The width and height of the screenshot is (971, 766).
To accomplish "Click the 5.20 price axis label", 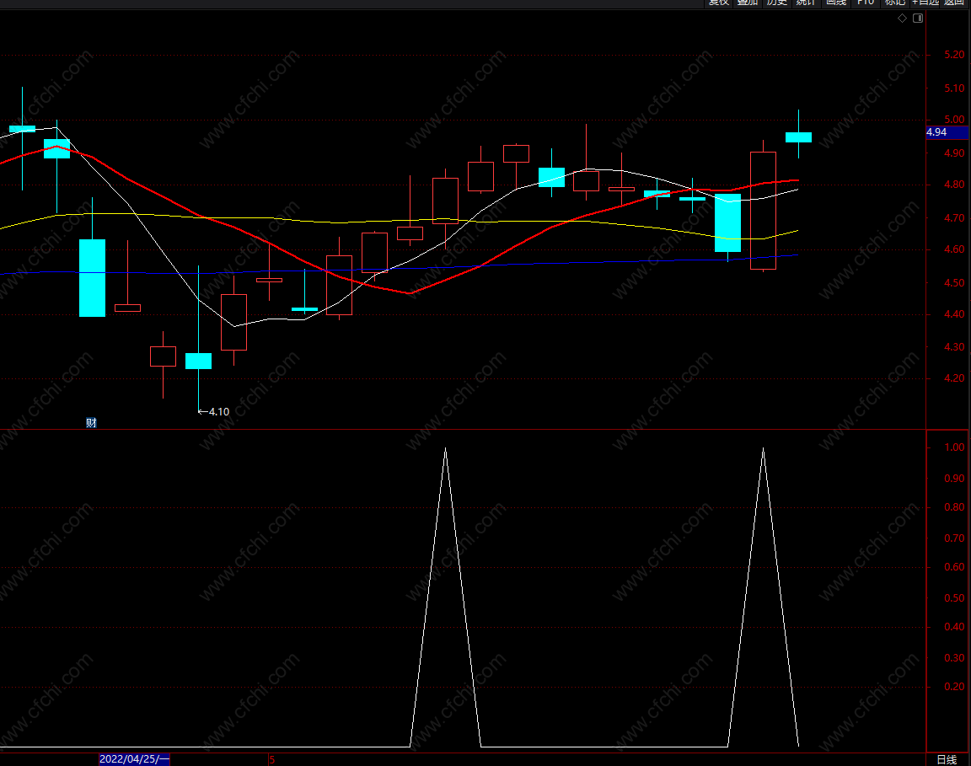I will click(954, 55).
